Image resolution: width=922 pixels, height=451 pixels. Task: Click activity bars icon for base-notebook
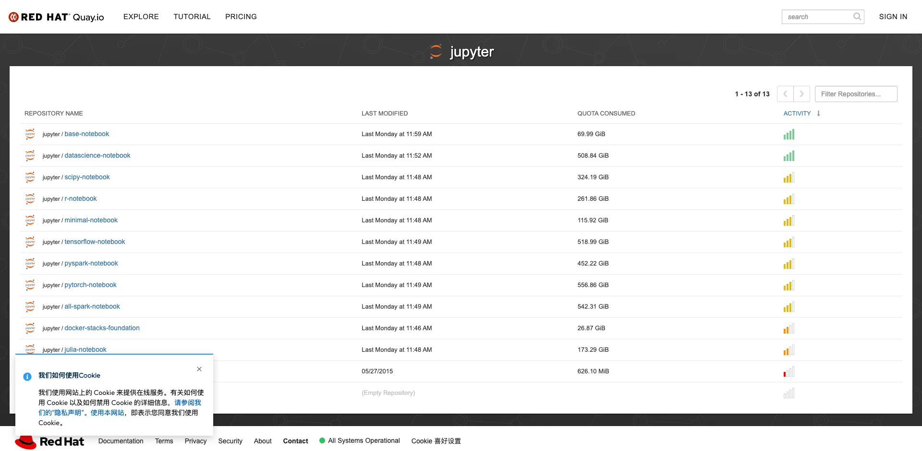[x=789, y=134]
